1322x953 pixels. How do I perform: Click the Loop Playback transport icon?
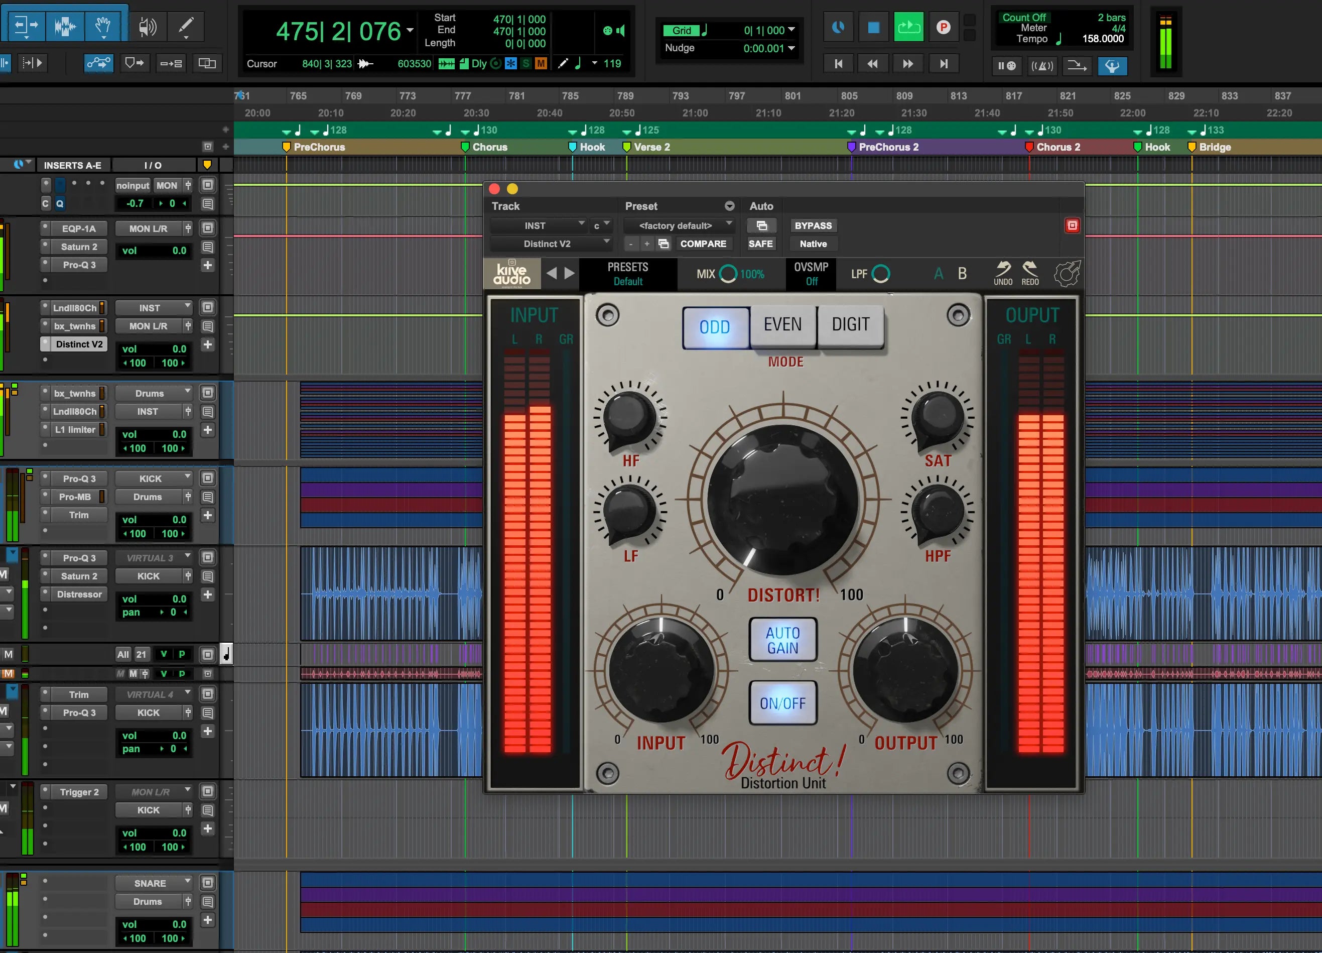909,27
